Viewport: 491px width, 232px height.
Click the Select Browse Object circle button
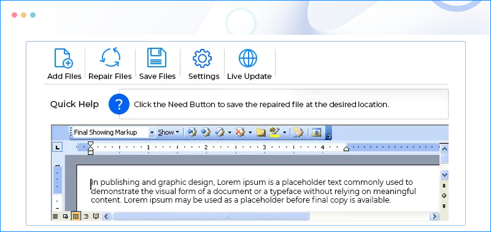point(444,196)
